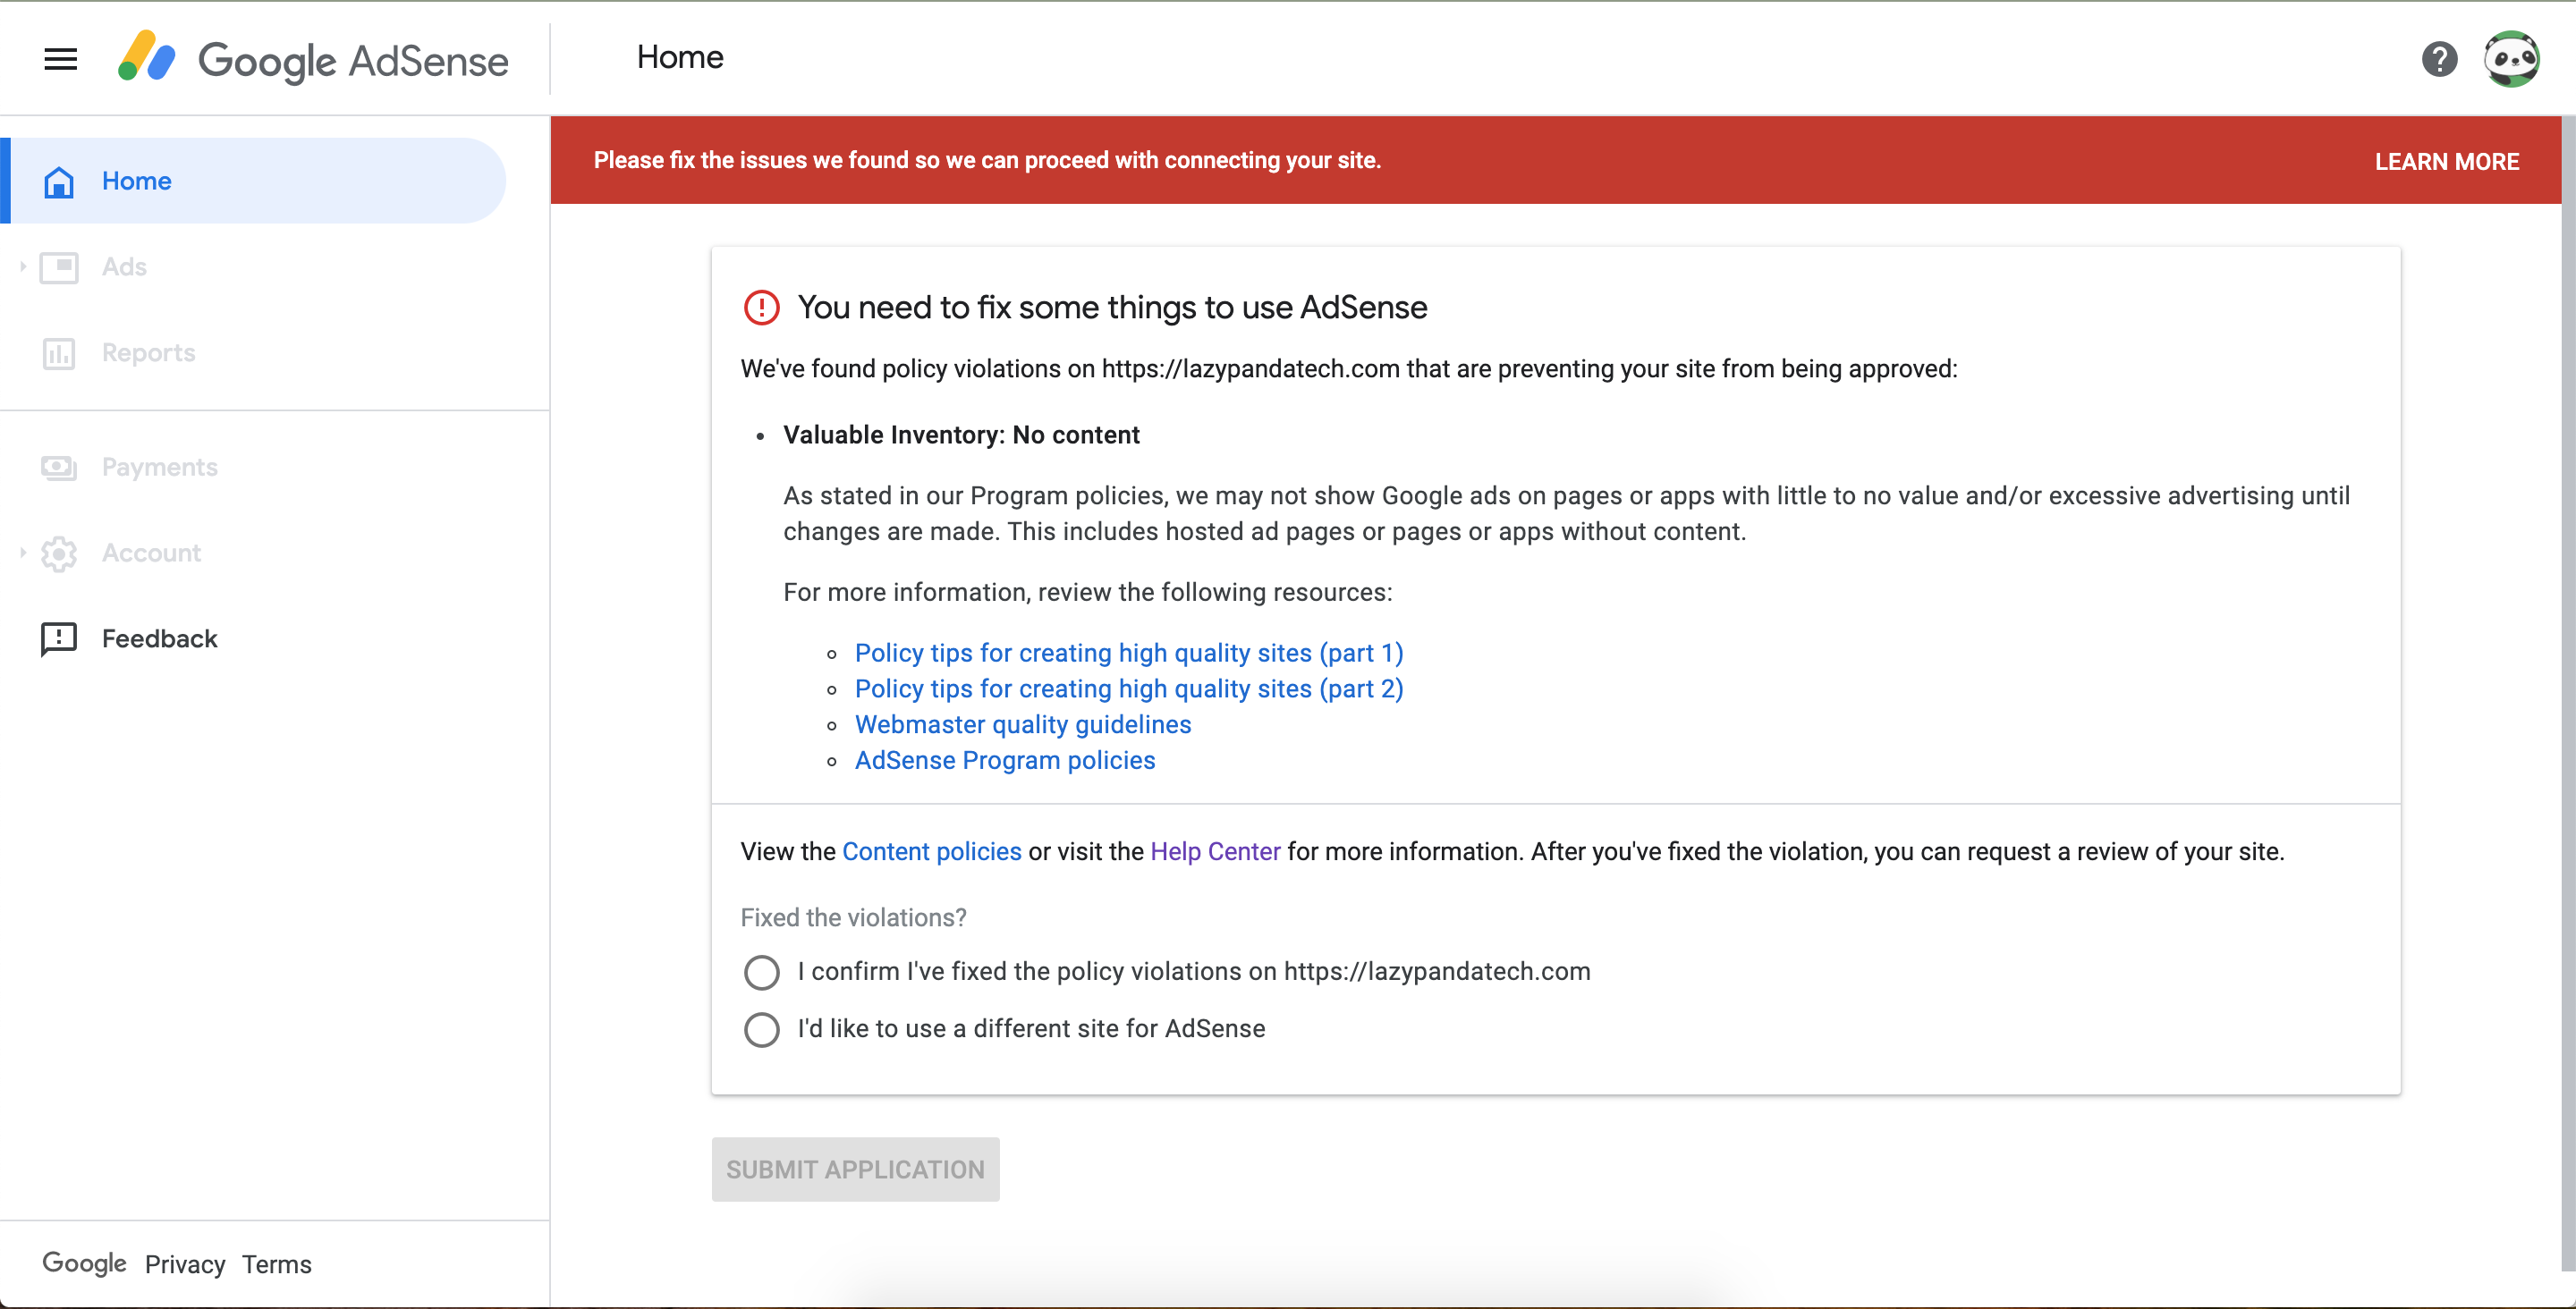Click the Reports section icon
Viewport: 2576px width, 1309px height.
point(58,352)
